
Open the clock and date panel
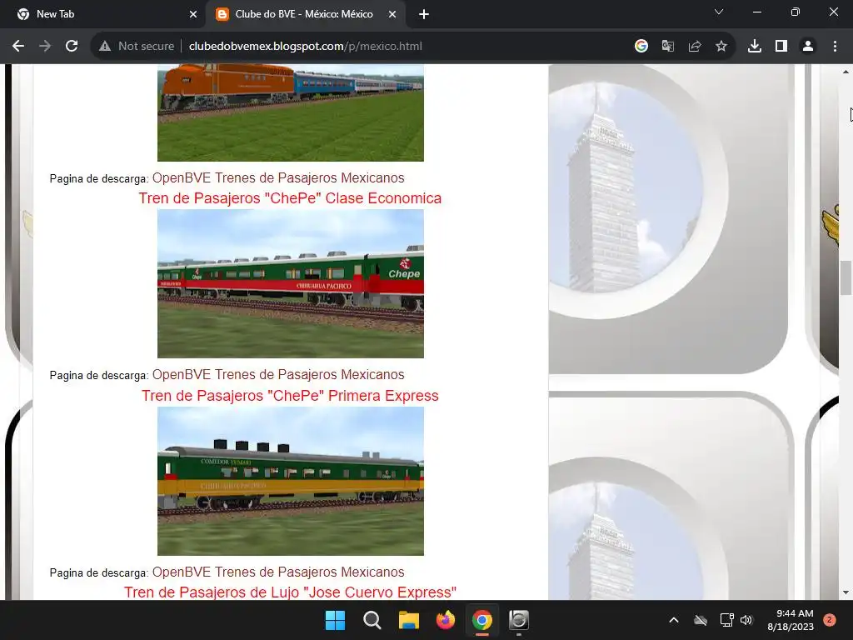791,620
